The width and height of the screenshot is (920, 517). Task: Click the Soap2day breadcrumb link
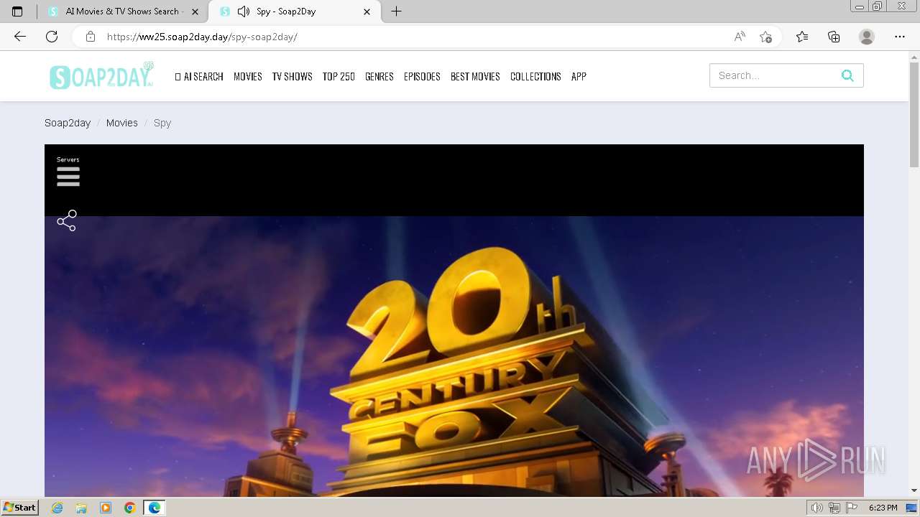pos(68,123)
